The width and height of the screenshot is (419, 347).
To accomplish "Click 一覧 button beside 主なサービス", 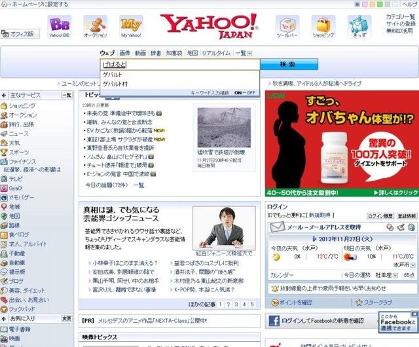I will coord(67,95).
